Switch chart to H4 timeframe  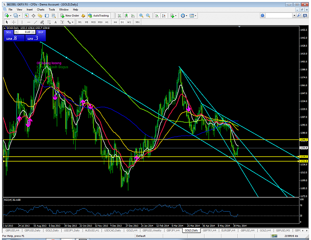point(115,22)
